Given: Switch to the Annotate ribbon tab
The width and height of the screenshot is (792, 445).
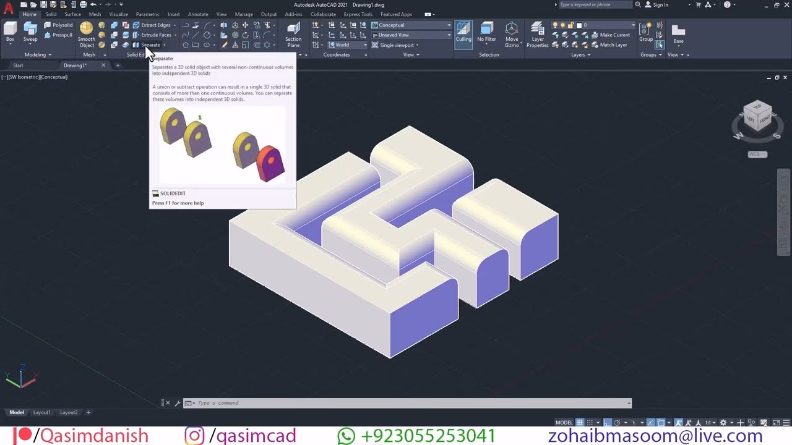Looking at the screenshot, I should pos(198,14).
